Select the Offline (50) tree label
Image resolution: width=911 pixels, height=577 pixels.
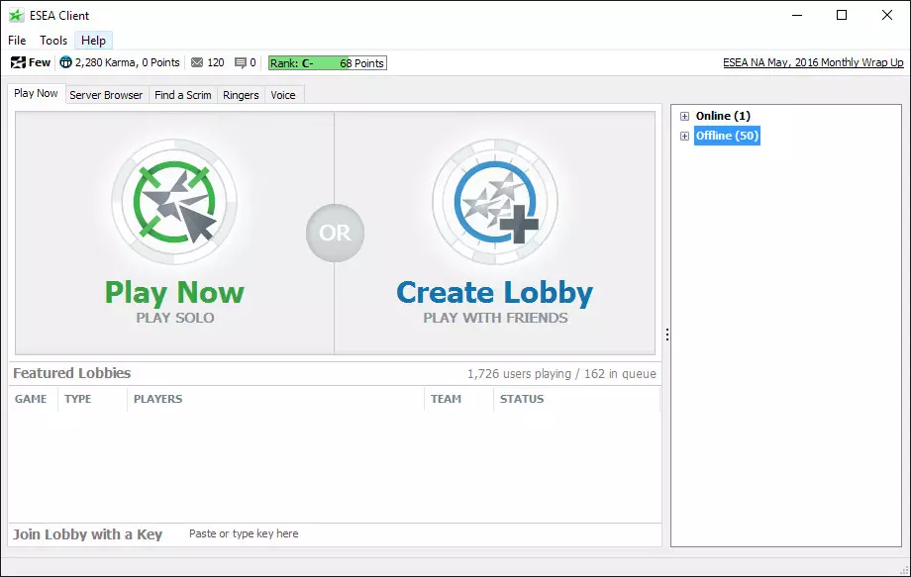tap(727, 136)
